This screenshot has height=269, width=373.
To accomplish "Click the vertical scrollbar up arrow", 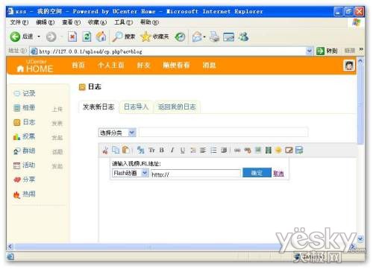I will [x=360, y=60].
